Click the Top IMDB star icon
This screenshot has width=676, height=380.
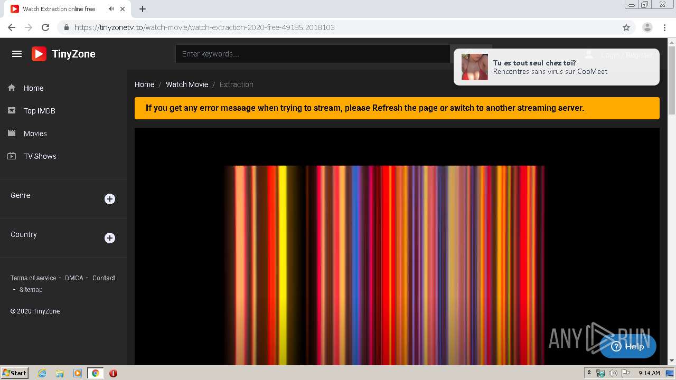pyautogui.click(x=12, y=110)
